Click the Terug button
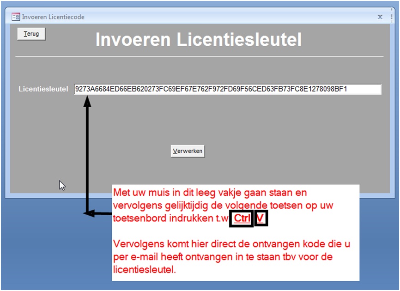400x291 pixels. [31, 34]
